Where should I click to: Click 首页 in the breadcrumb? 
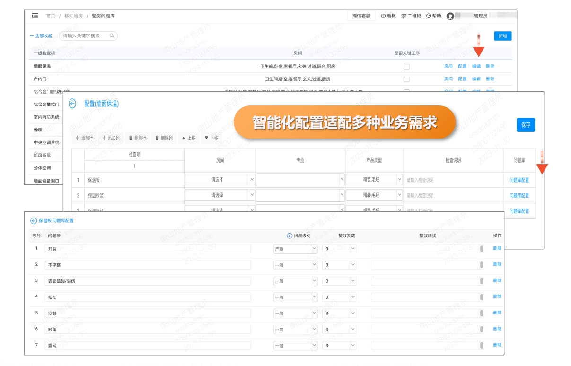[50, 16]
